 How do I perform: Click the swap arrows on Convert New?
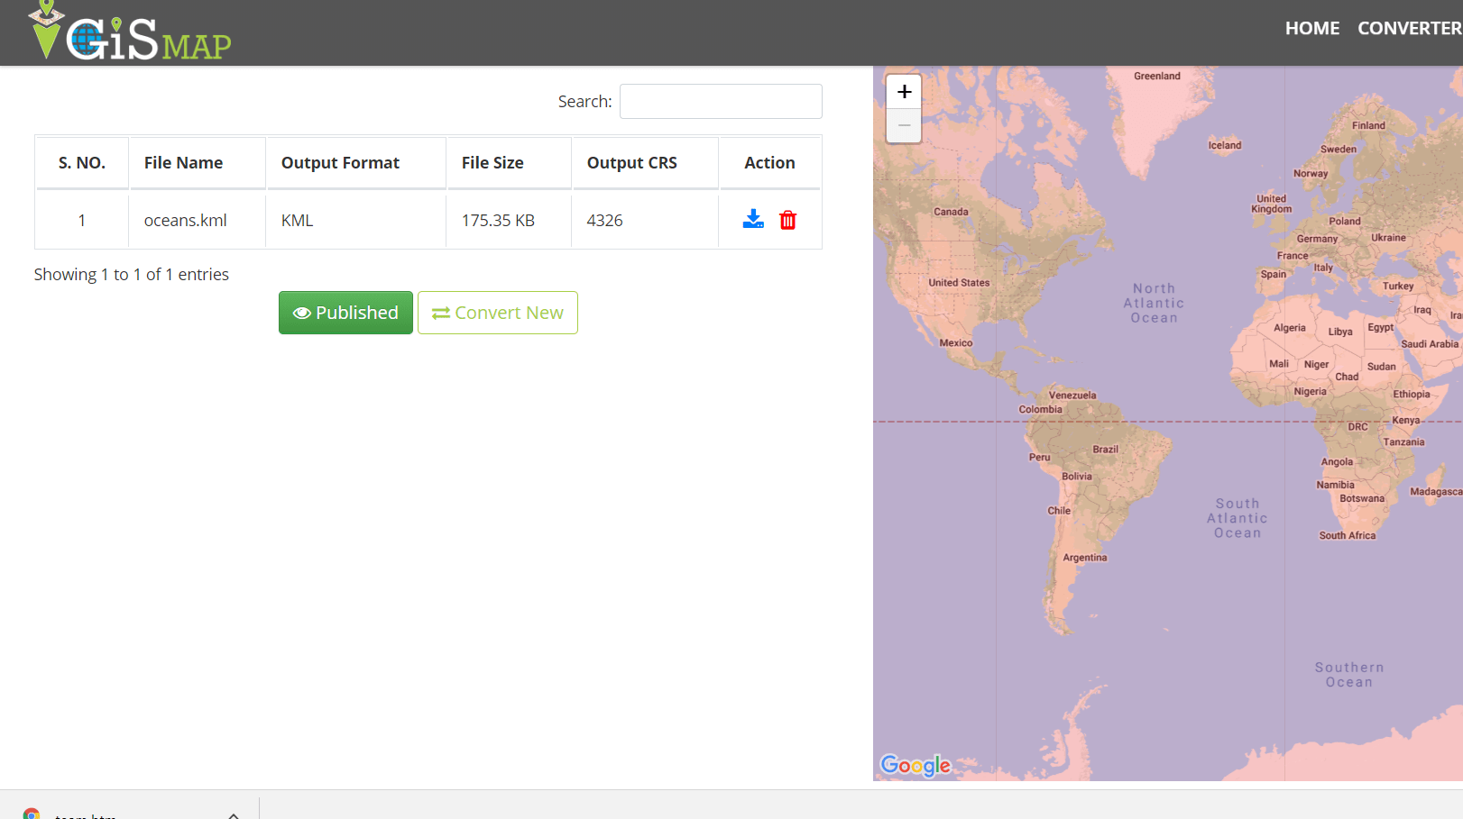pos(441,313)
